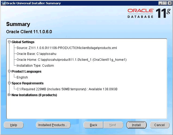
Task: Go back with the Back button
Action: click(x=93, y=125)
